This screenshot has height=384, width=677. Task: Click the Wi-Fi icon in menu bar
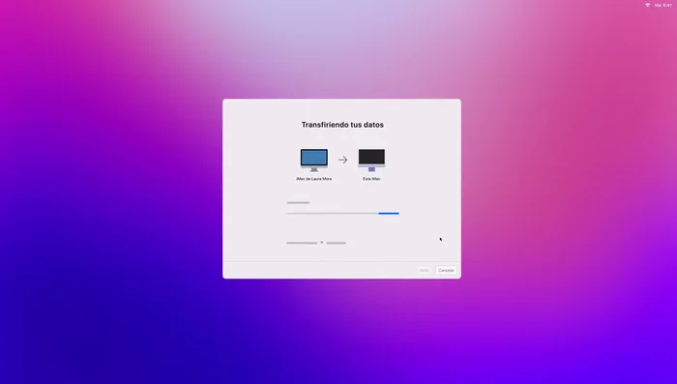(647, 5)
